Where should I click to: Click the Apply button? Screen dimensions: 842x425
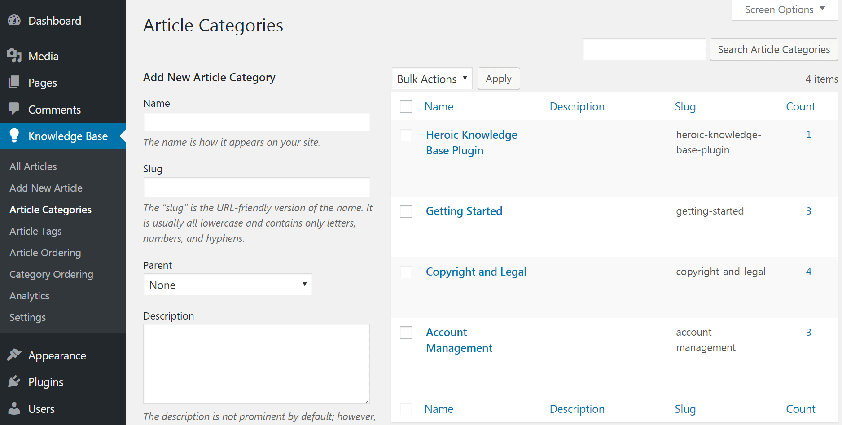[498, 79]
